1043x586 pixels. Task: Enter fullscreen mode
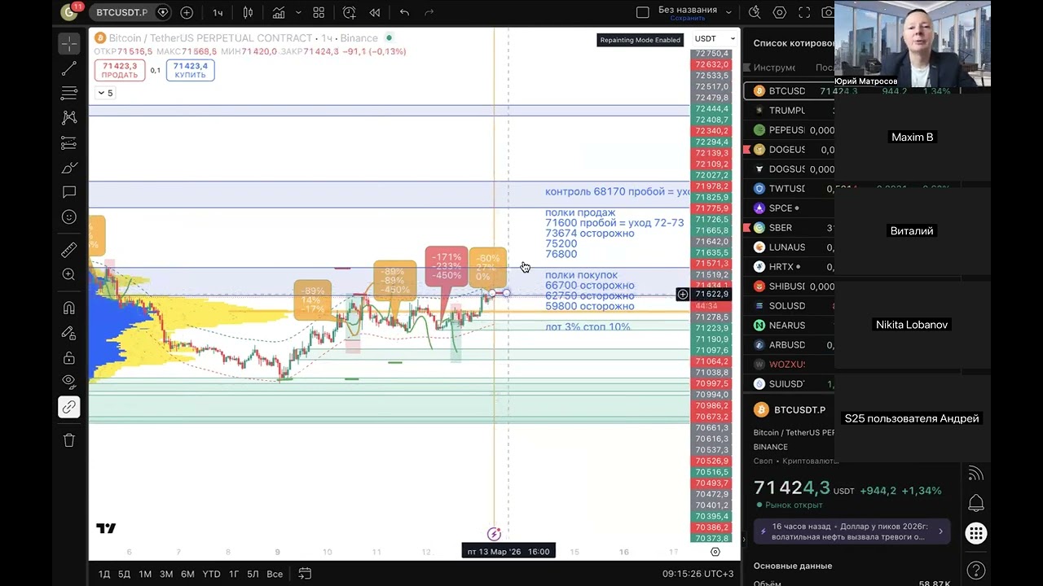(x=805, y=12)
